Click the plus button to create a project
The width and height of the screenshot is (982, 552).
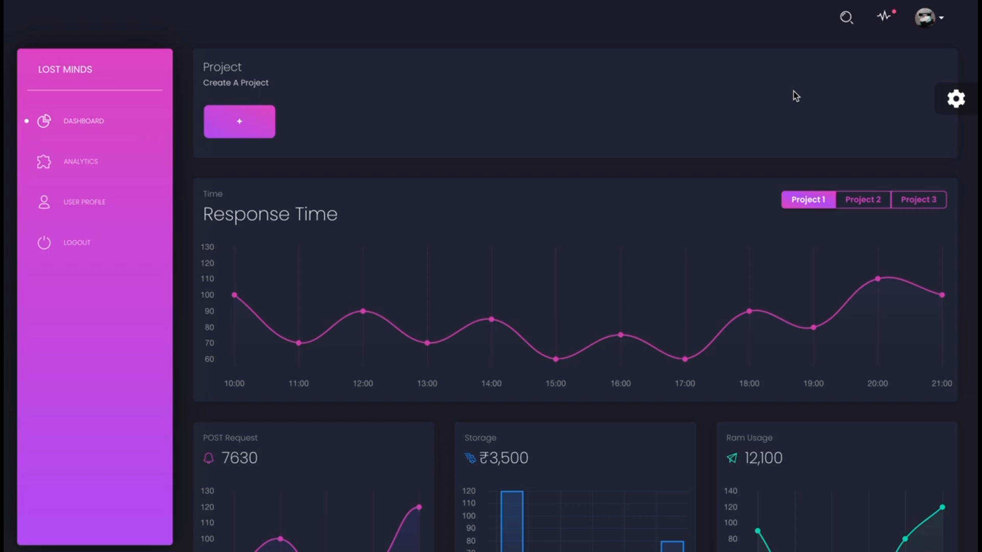click(239, 121)
